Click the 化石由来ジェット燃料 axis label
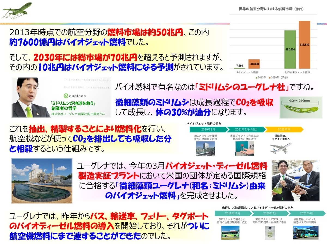This screenshot has height=245, width=327. pos(297,72)
